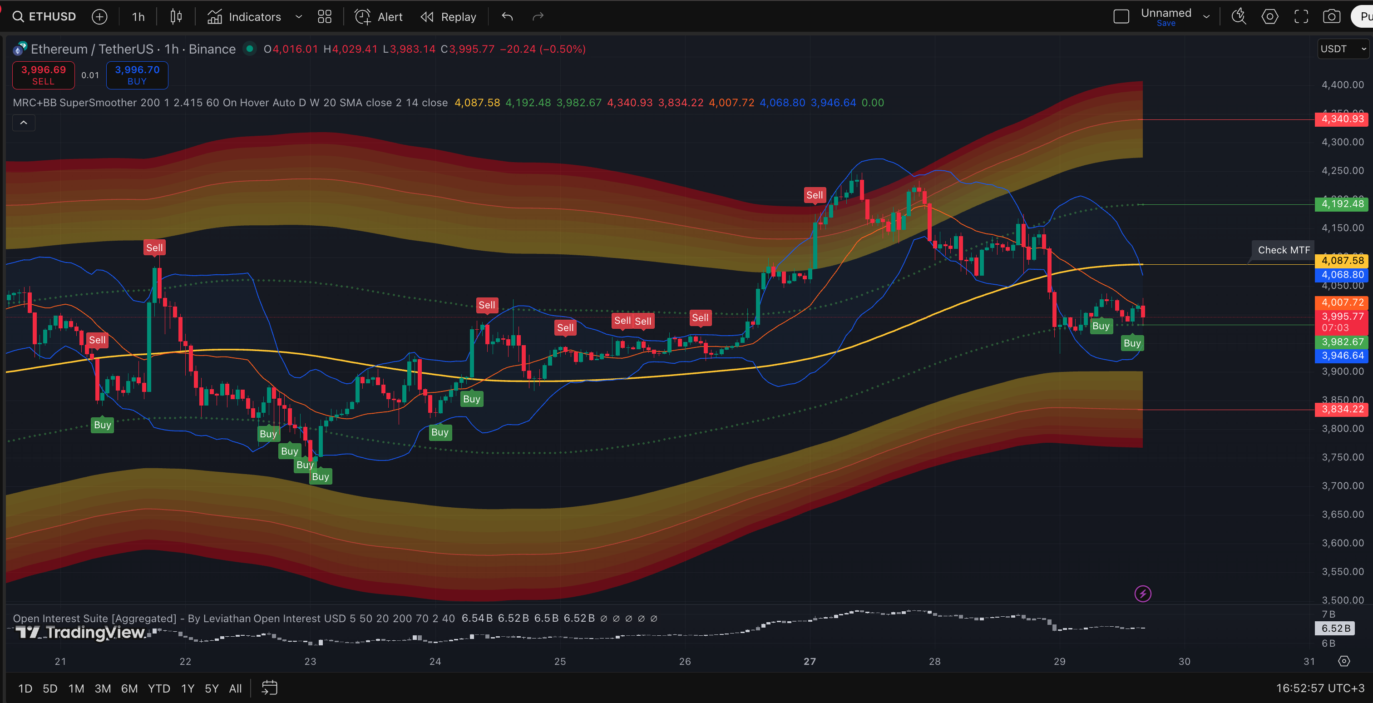Select the All date range tab

coord(235,688)
